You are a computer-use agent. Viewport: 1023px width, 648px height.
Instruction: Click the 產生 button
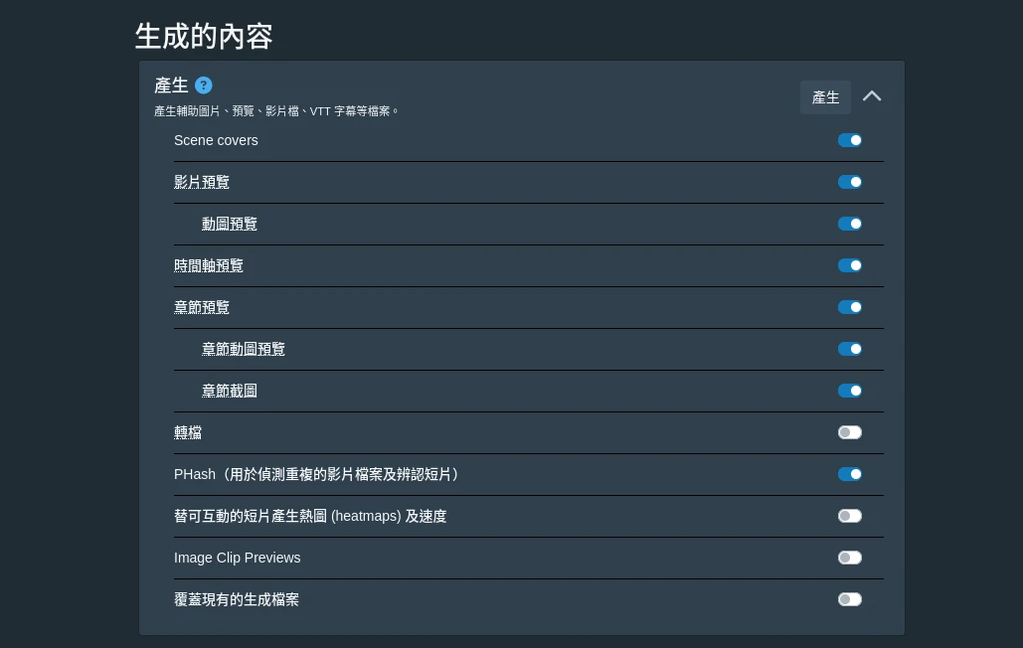click(x=825, y=97)
